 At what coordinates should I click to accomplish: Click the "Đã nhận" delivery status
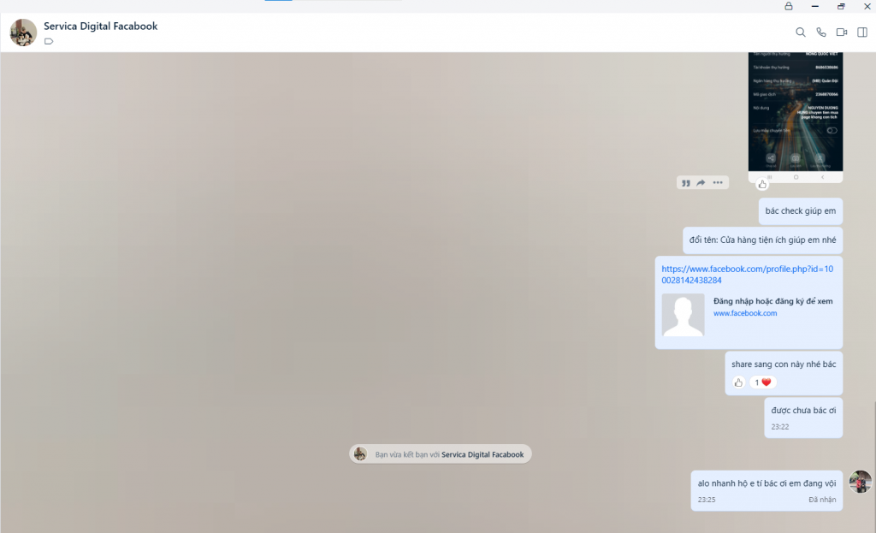pos(822,500)
